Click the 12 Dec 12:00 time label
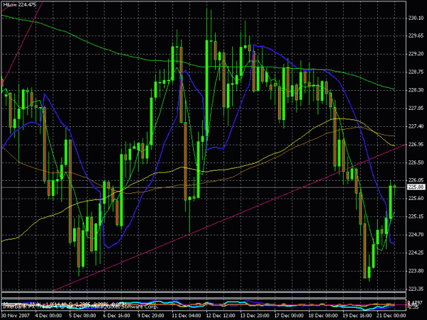 (220, 316)
